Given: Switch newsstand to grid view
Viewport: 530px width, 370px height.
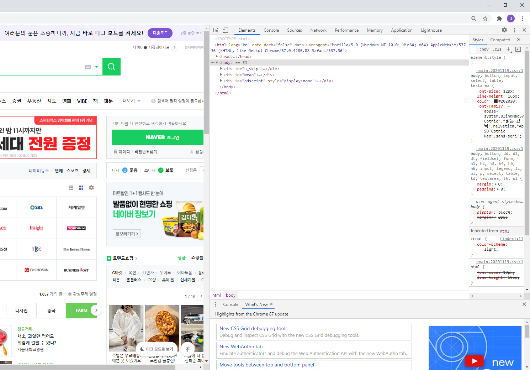Looking at the screenshot, I should pyautogui.click(x=81, y=188).
